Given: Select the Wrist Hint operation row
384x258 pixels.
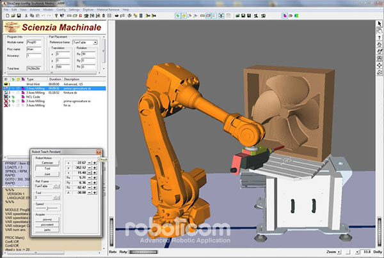Looking at the screenshot, I should point(54,84).
